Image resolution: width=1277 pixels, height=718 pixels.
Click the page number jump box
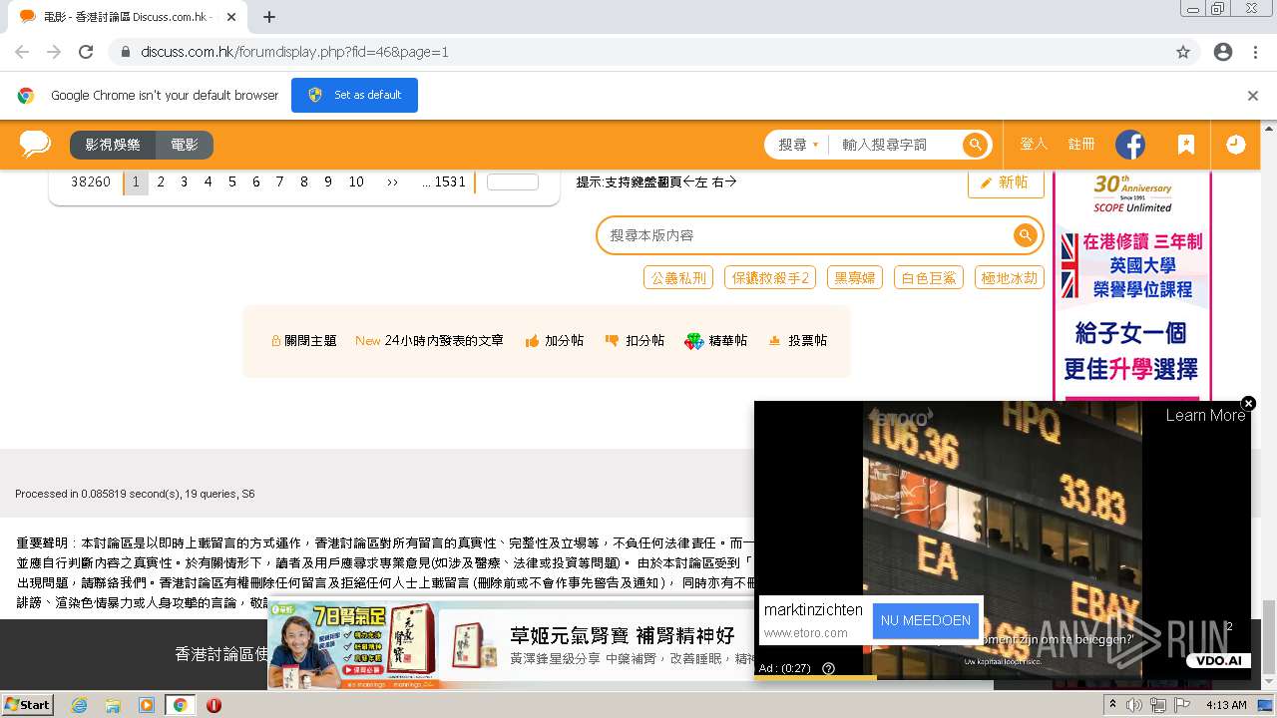pos(513,181)
